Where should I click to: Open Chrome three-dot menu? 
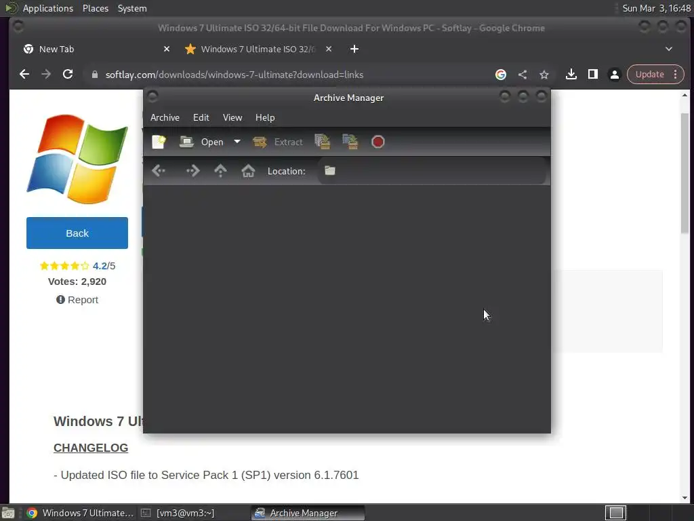[676, 75]
